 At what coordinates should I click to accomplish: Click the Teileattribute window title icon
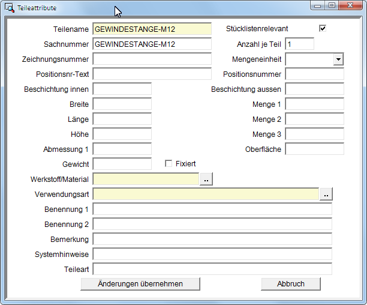click(x=10, y=7)
